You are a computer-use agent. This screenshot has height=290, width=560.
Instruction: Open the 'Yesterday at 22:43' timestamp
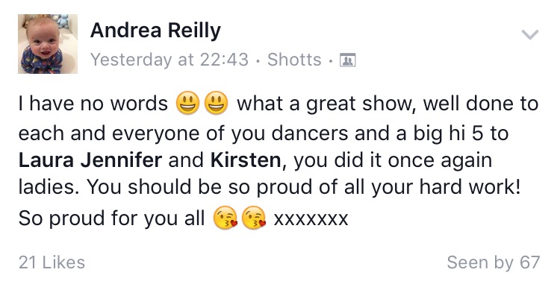point(169,60)
